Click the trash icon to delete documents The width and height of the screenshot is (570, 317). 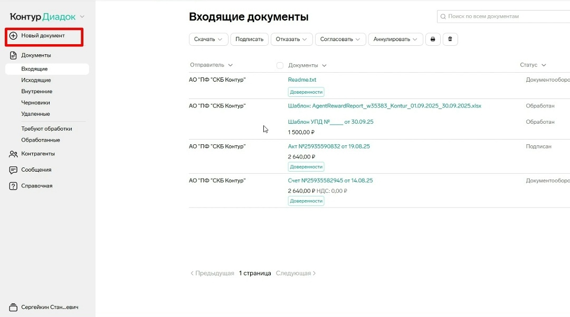[x=450, y=39]
